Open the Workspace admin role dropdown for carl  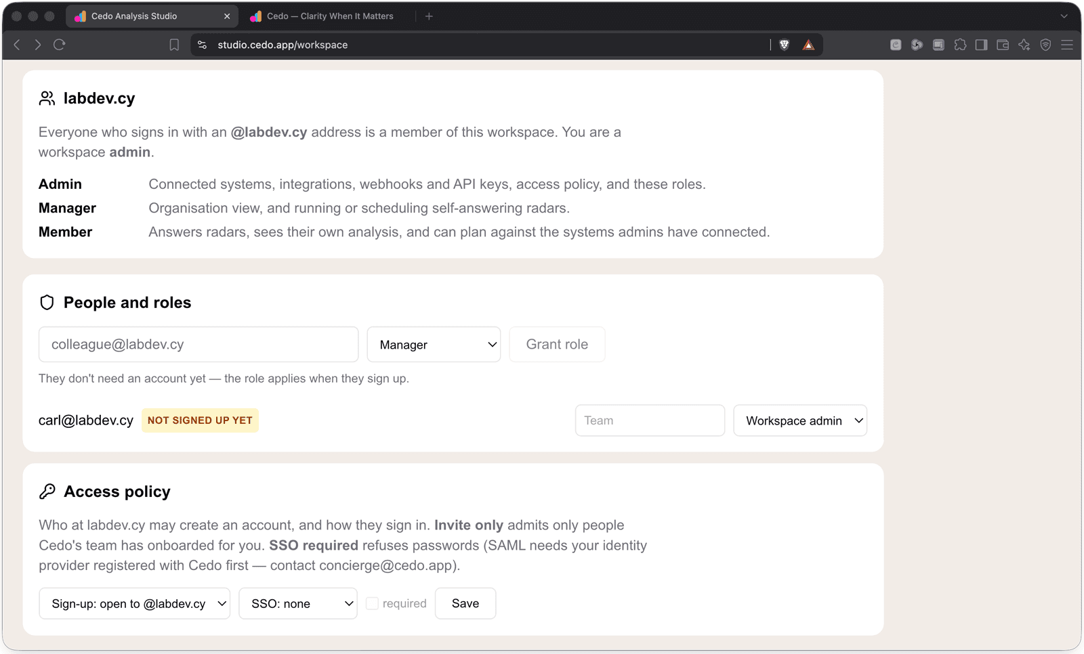[x=800, y=420]
